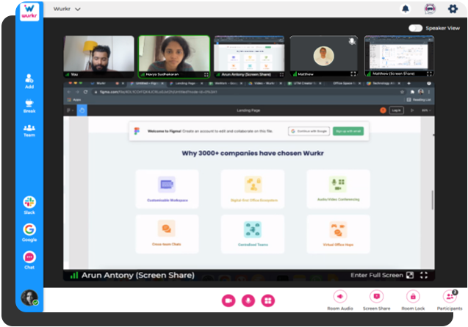This screenshot has height=327, width=468.
Task: Expand Matthew's video tile to fullscreen
Action: pyautogui.click(x=353, y=73)
